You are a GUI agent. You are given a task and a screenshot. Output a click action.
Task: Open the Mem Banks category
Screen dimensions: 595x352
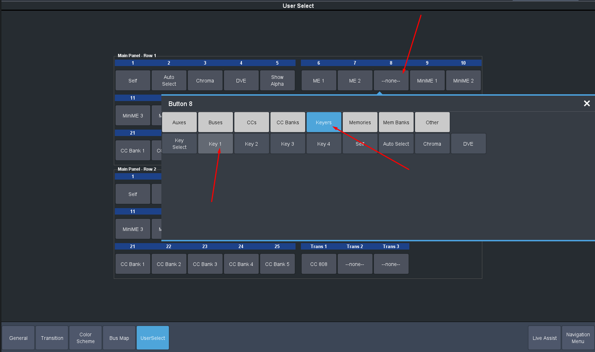click(396, 122)
